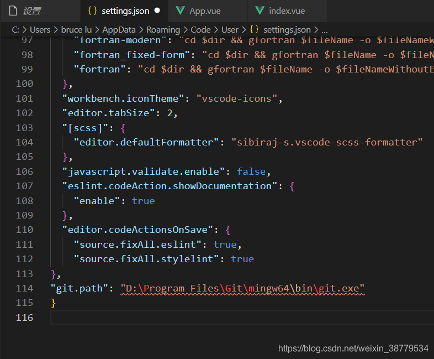This screenshot has width=434, height=359.
Task: Open the User breadcrumb segment
Action: click(x=230, y=30)
